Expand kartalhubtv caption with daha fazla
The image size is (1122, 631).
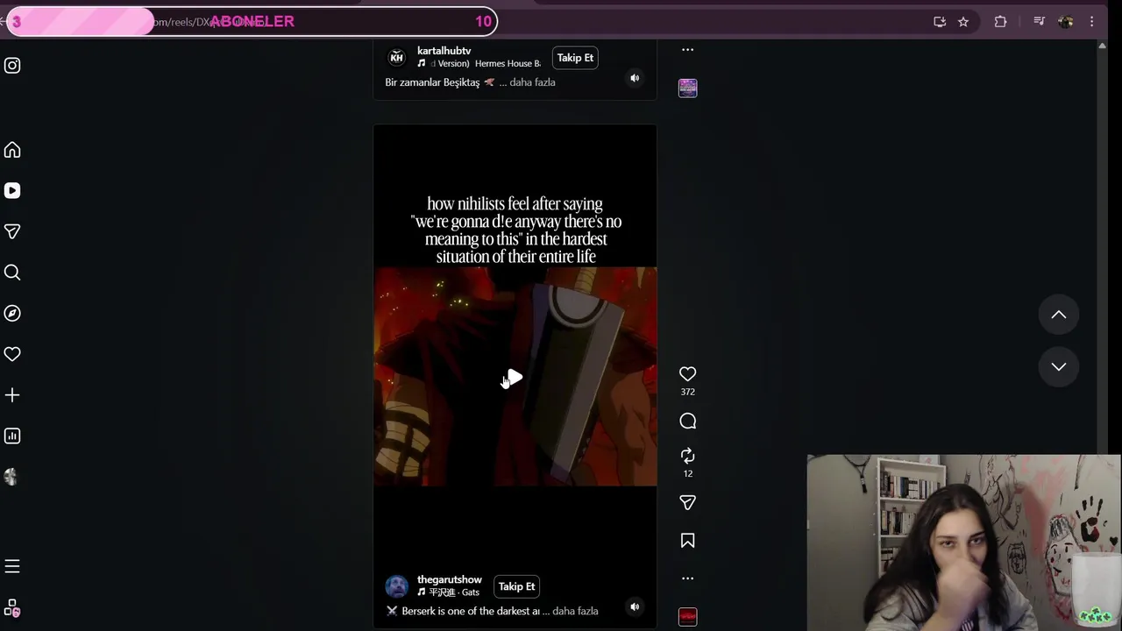(x=532, y=82)
